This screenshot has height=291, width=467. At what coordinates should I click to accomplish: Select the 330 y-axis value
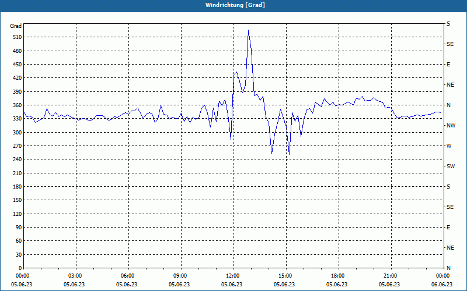(x=18, y=119)
